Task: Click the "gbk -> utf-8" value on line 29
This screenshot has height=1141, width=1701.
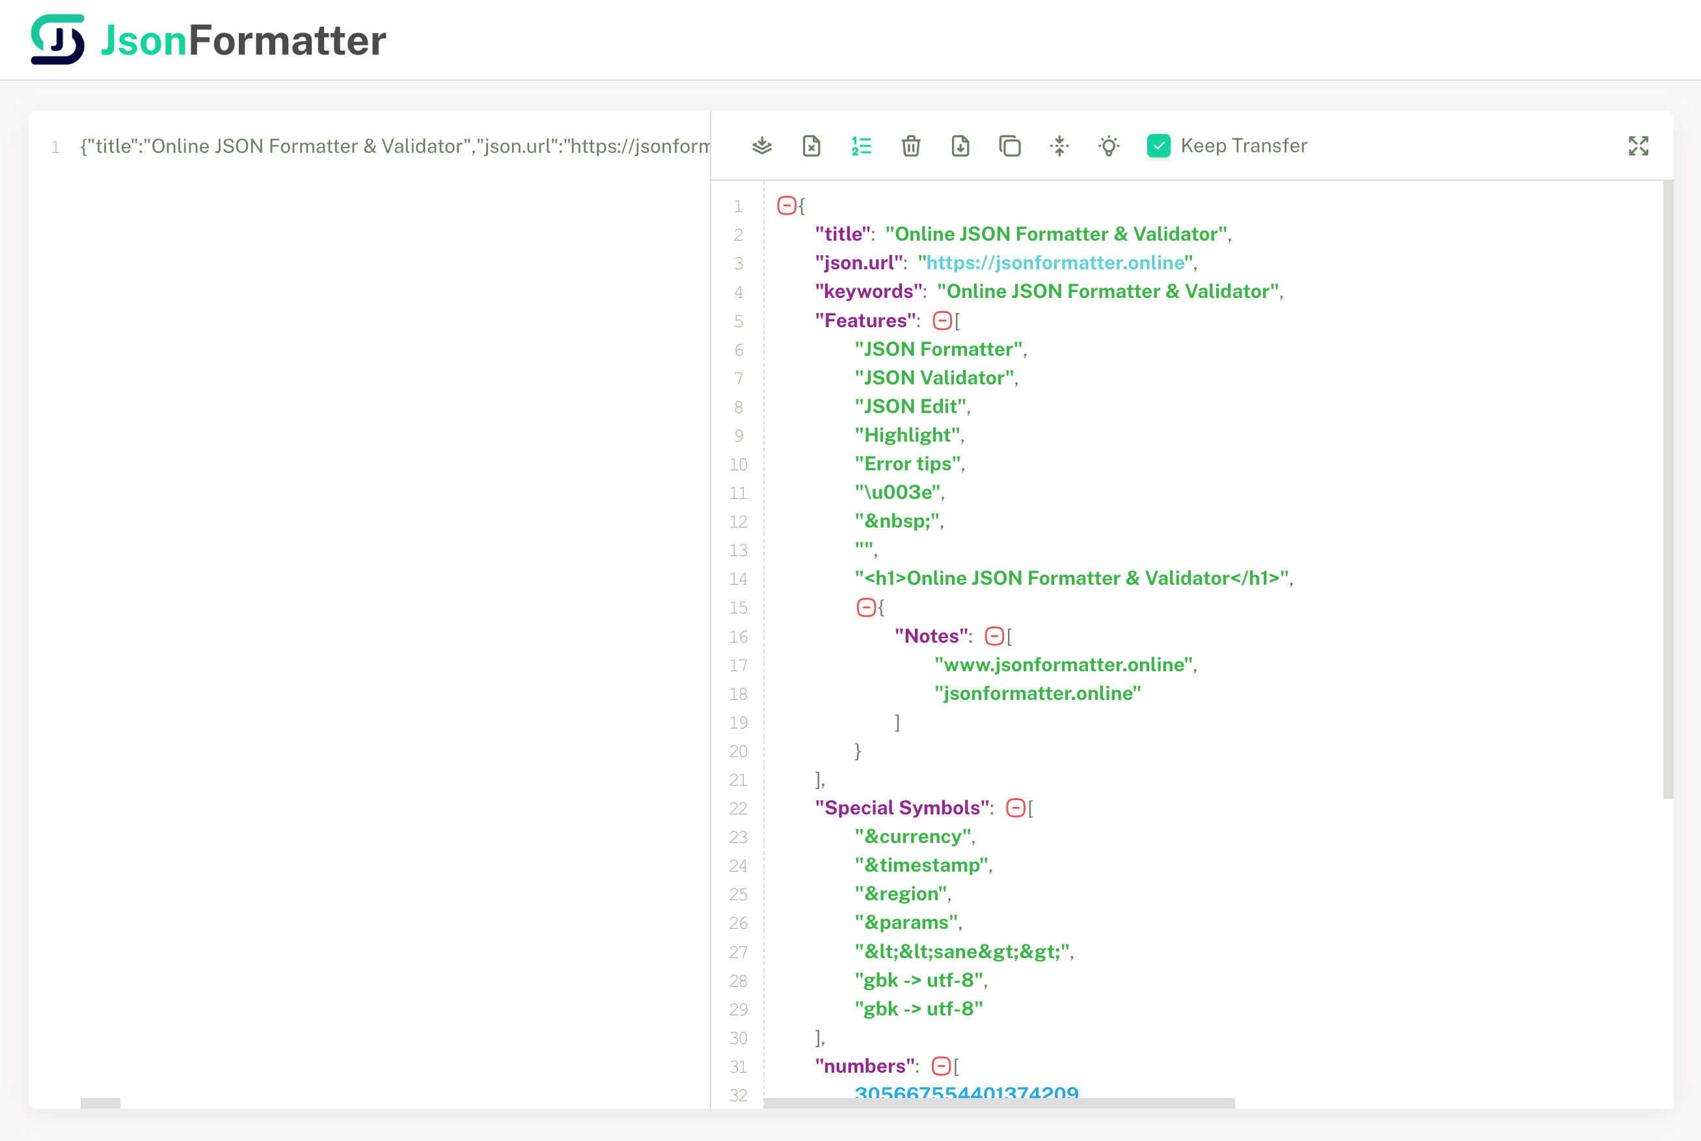Action: [x=919, y=1008]
